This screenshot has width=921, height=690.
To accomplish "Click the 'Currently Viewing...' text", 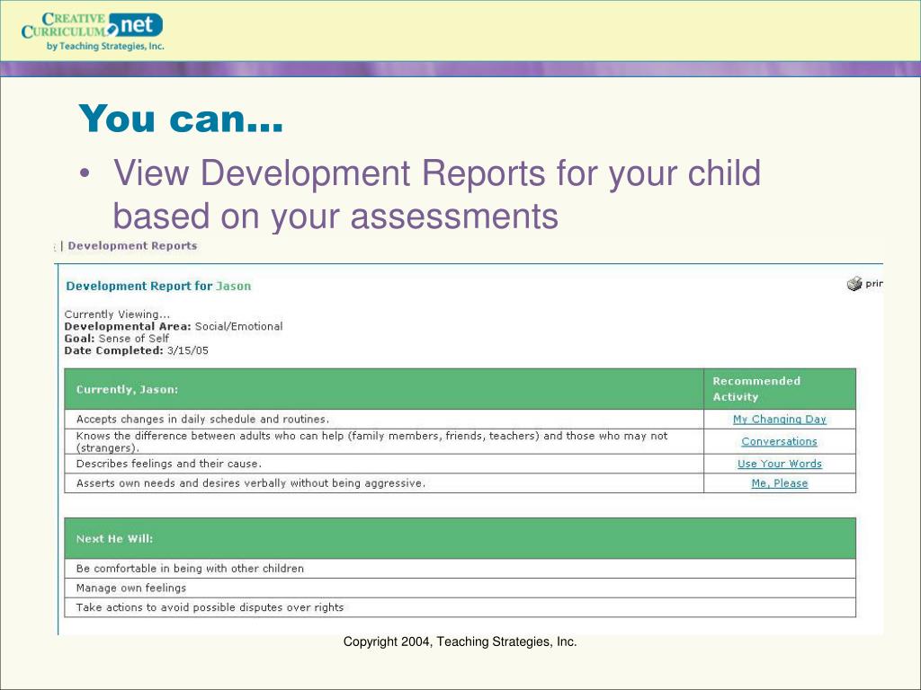I will [x=117, y=314].
